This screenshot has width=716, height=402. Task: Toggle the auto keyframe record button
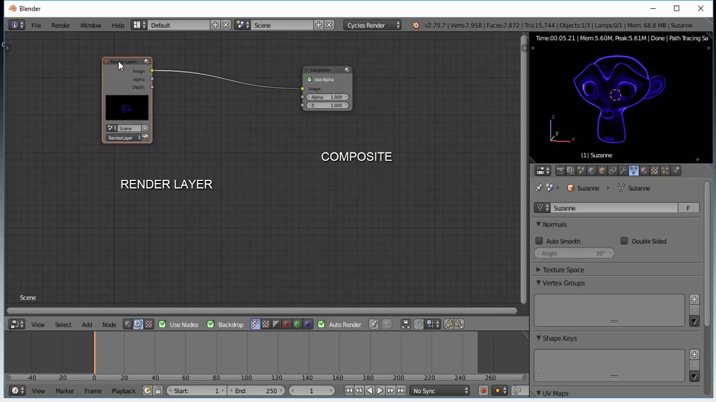click(483, 391)
